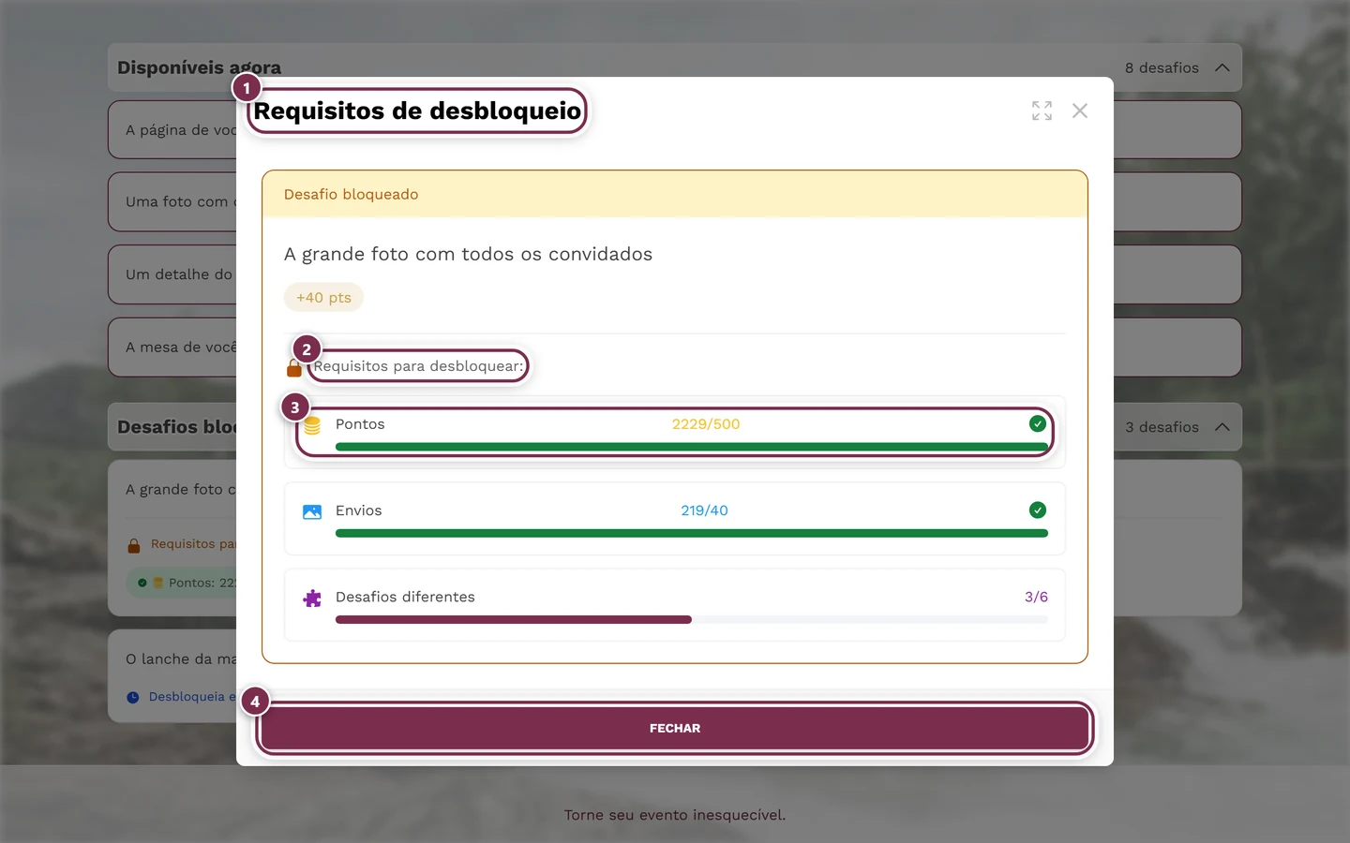Click the puzzle piece icon for Desafios diferentes
Image resolution: width=1350 pixels, height=843 pixels.
[312, 599]
